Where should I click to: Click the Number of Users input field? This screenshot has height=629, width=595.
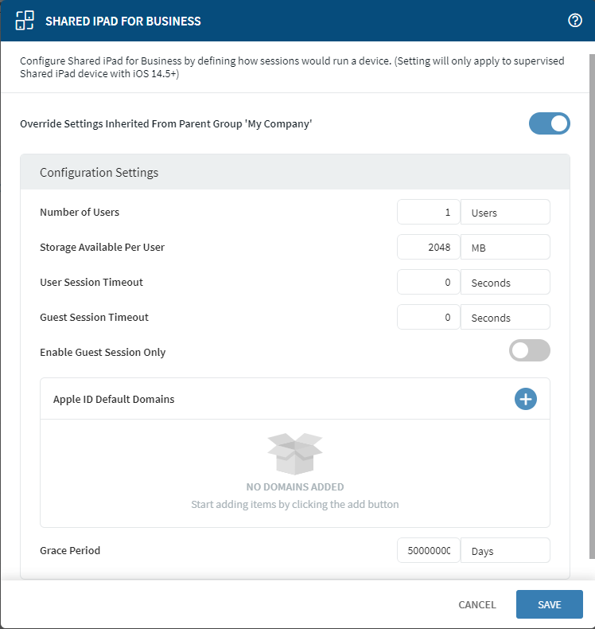pyautogui.click(x=429, y=213)
